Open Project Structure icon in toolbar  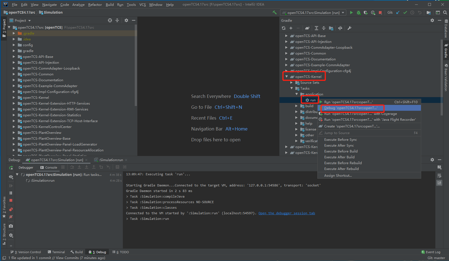(x=429, y=13)
